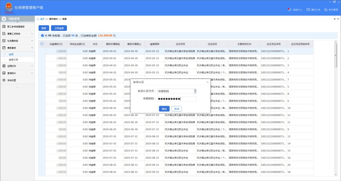
Task: Click the 申报密码 password field
Action: [177, 99]
